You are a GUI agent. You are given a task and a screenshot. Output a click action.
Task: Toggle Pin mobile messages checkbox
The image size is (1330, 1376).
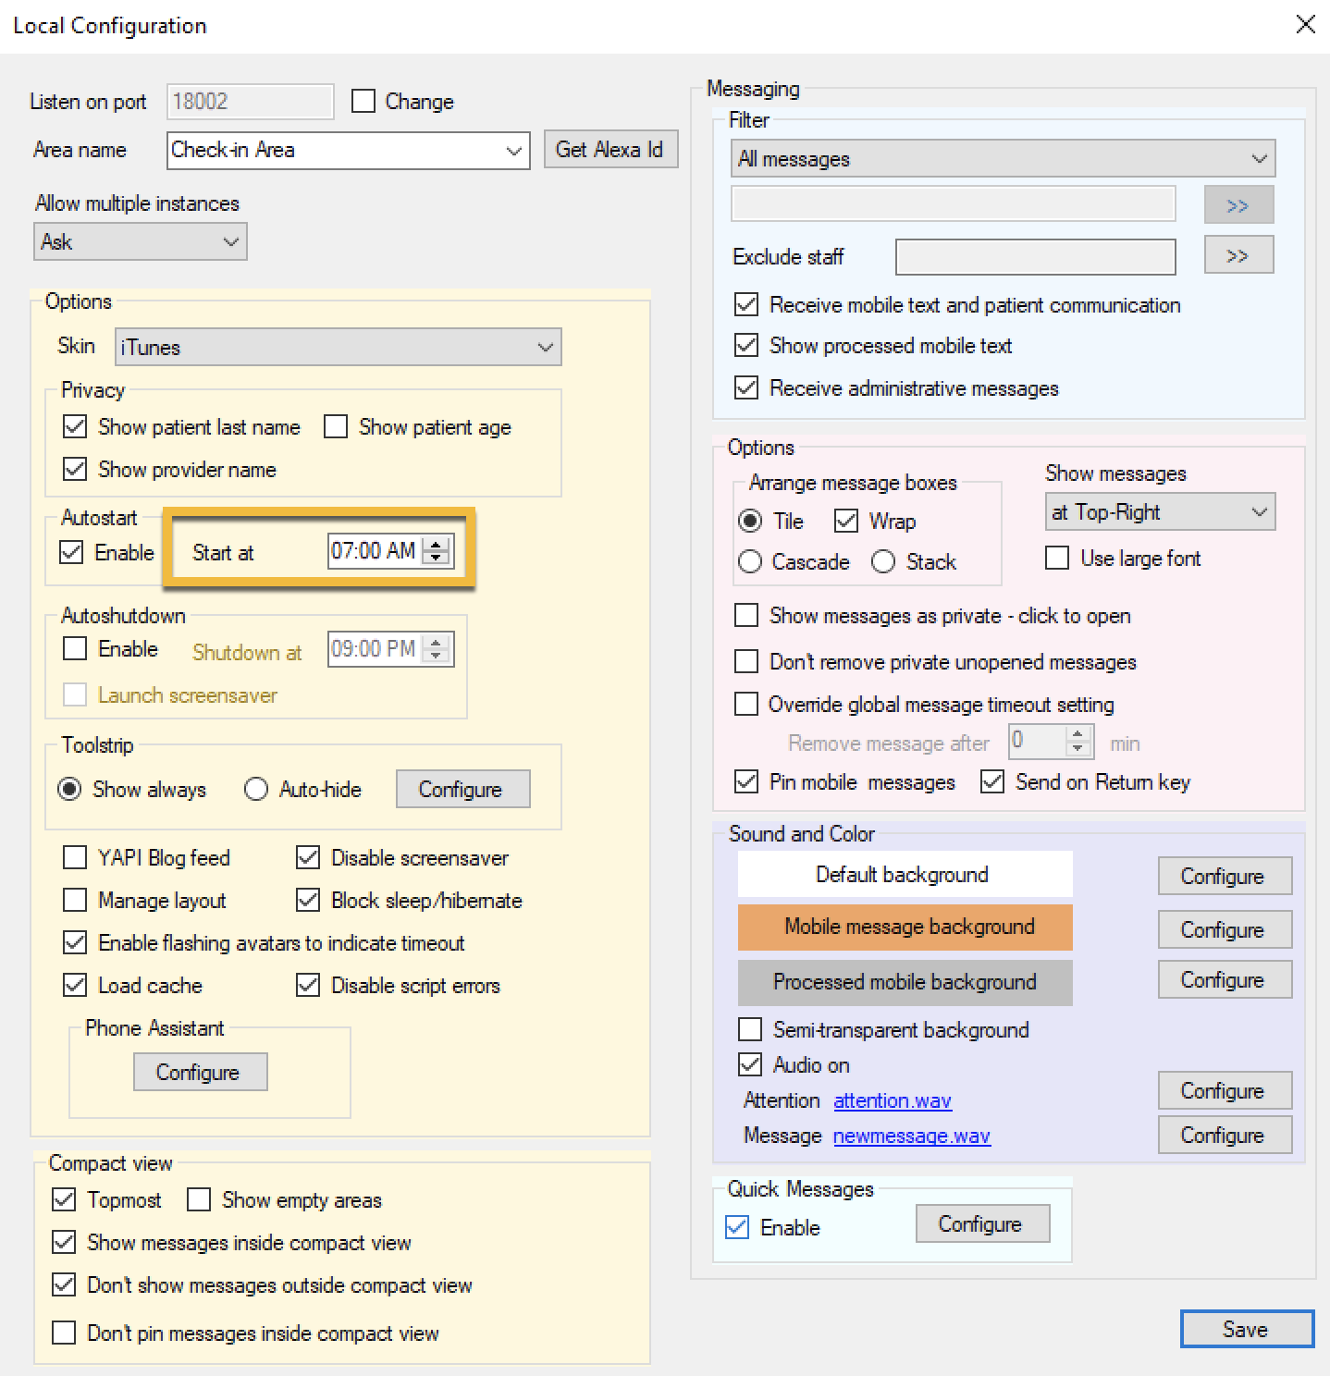pos(746,781)
